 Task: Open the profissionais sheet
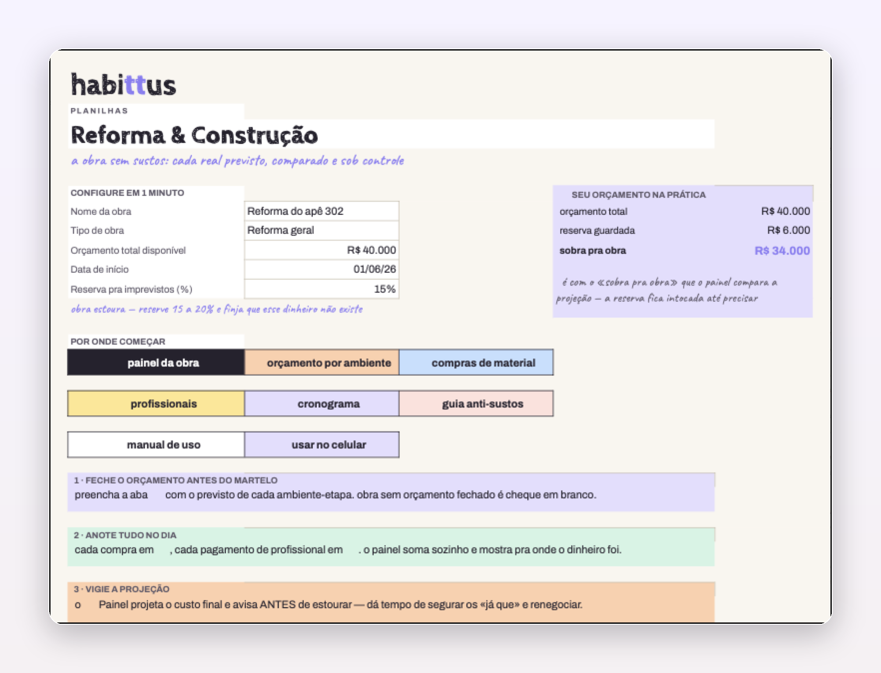click(x=156, y=404)
